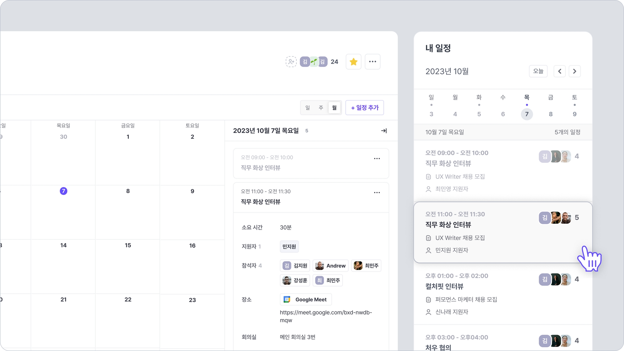Image resolution: width=624 pixels, height=351 pixels.
Task: Click the Google Meet location chip
Action: pos(306,300)
